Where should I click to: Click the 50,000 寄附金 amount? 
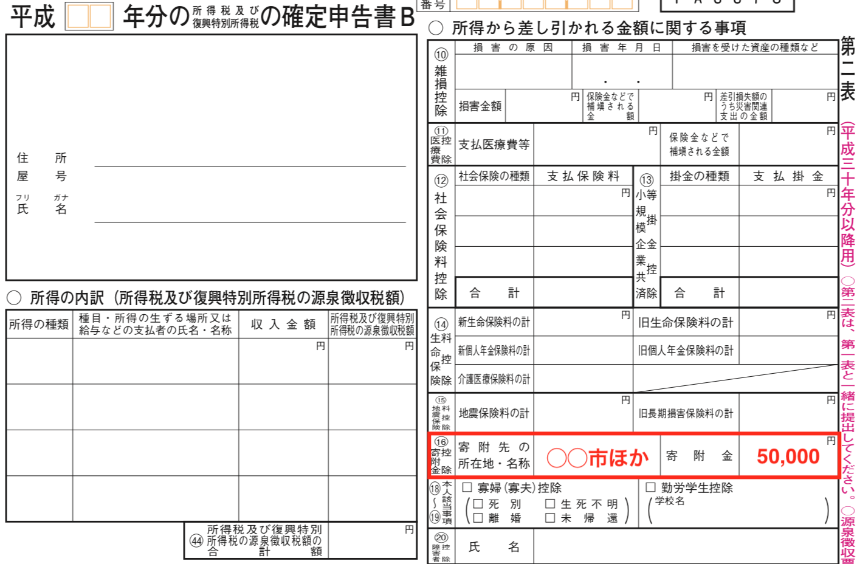pyautogui.click(x=788, y=456)
